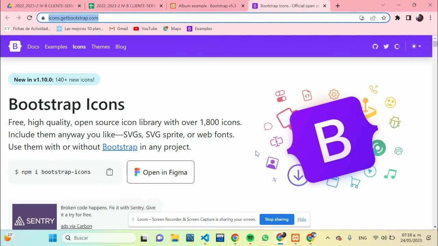Open the Twitter icon link in navbar
The width and height of the screenshot is (438, 246).
[x=386, y=46]
